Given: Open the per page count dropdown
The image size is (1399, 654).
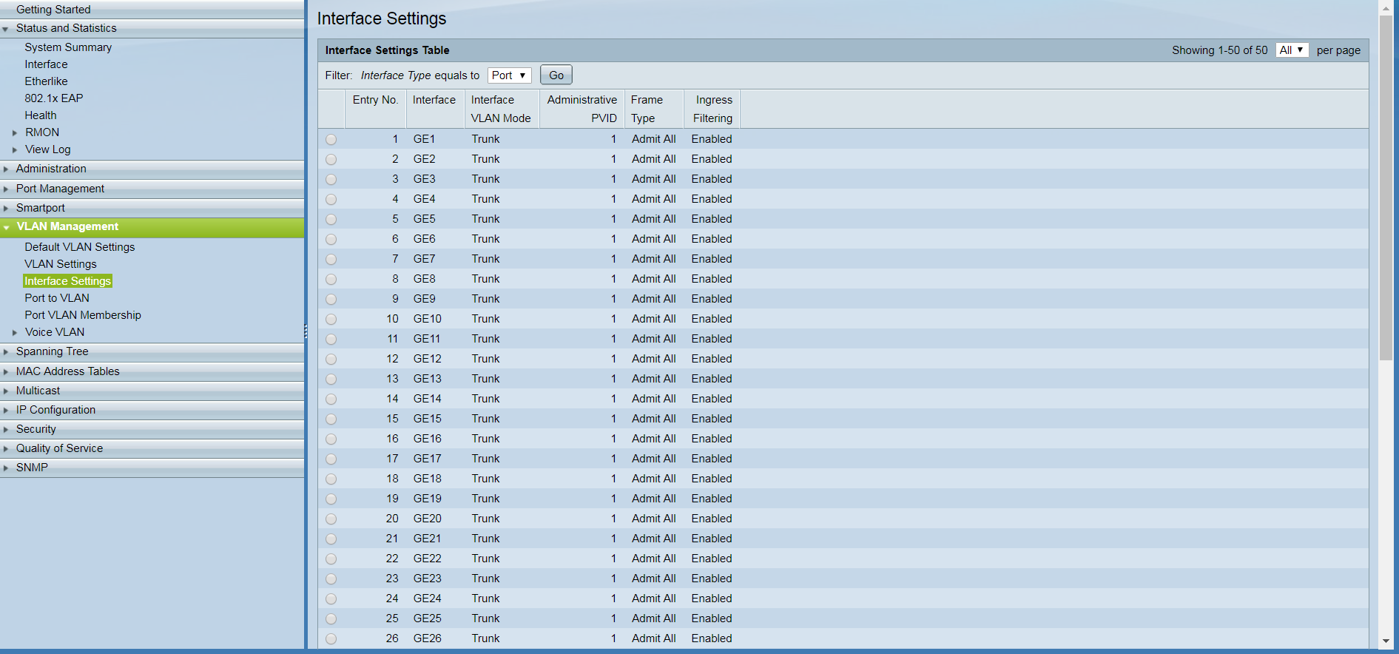Looking at the screenshot, I should pos(1292,50).
